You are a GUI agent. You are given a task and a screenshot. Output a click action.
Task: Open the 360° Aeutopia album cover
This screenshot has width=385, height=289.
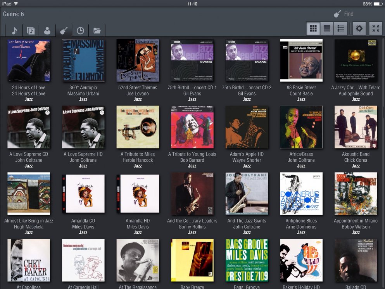point(83,61)
